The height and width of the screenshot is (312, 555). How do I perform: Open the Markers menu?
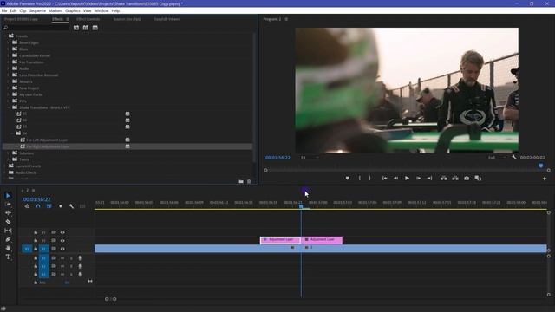pos(55,10)
